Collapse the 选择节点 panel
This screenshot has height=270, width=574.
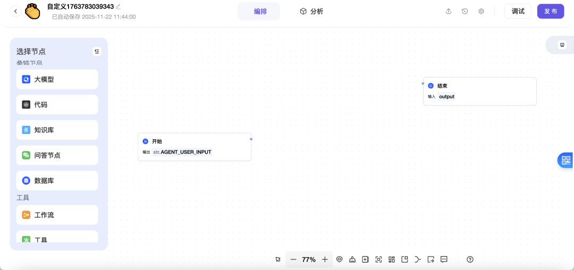[97, 52]
